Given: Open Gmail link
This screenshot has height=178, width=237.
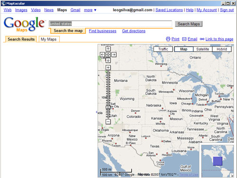Looking at the screenshot, I should click(75, 10).
